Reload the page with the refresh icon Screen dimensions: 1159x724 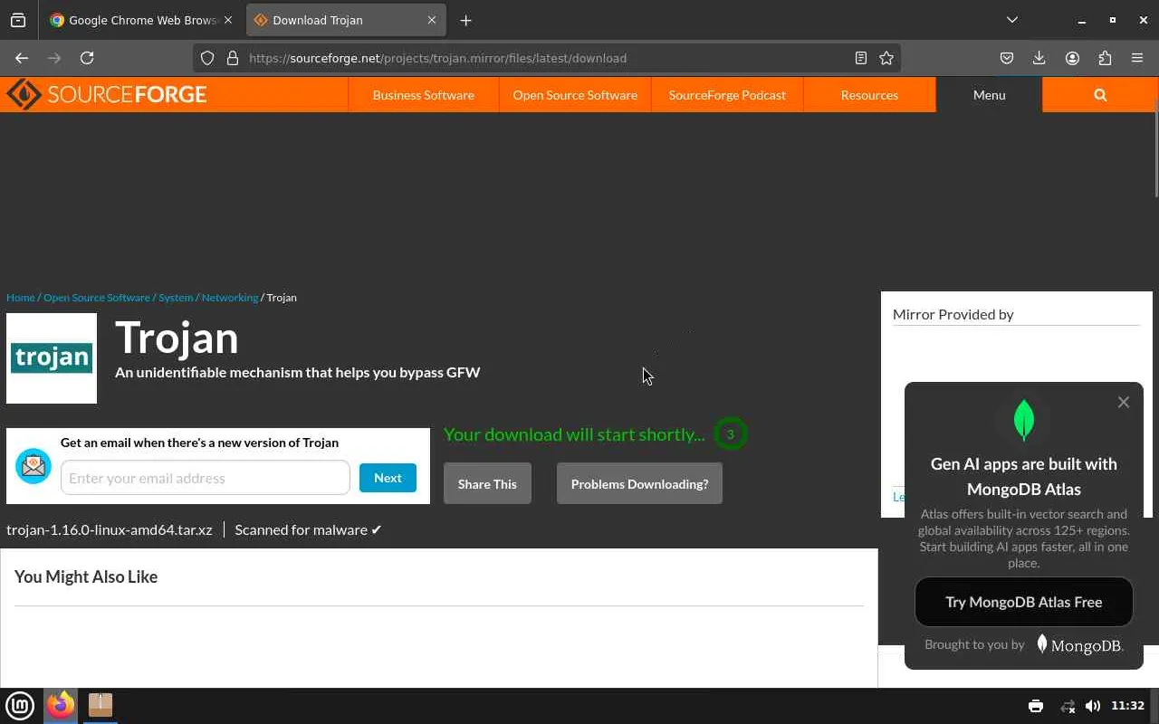pos(87,58)
